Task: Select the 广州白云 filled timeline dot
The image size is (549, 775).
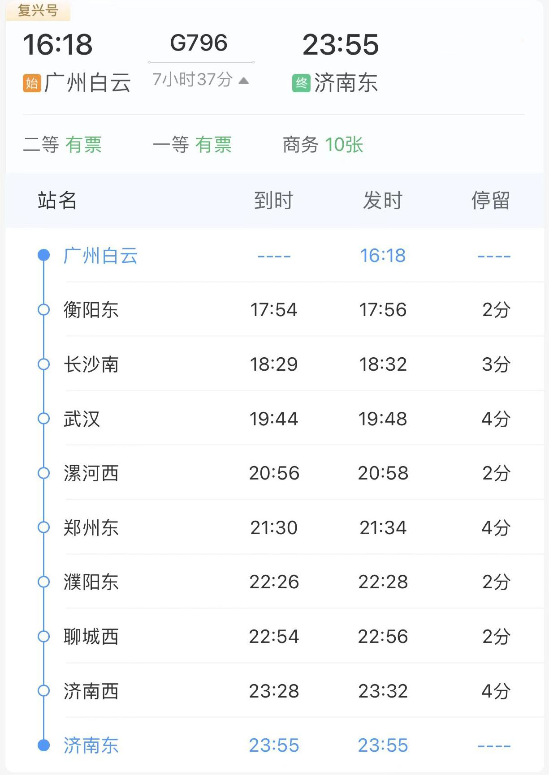Action: [43, 255]
